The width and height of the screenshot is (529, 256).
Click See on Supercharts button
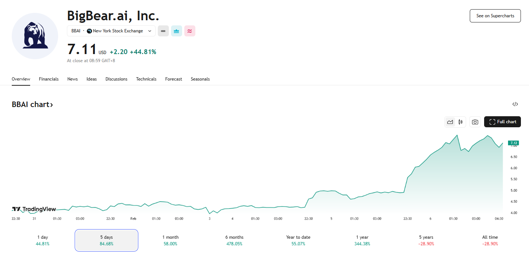pos(495,16)
